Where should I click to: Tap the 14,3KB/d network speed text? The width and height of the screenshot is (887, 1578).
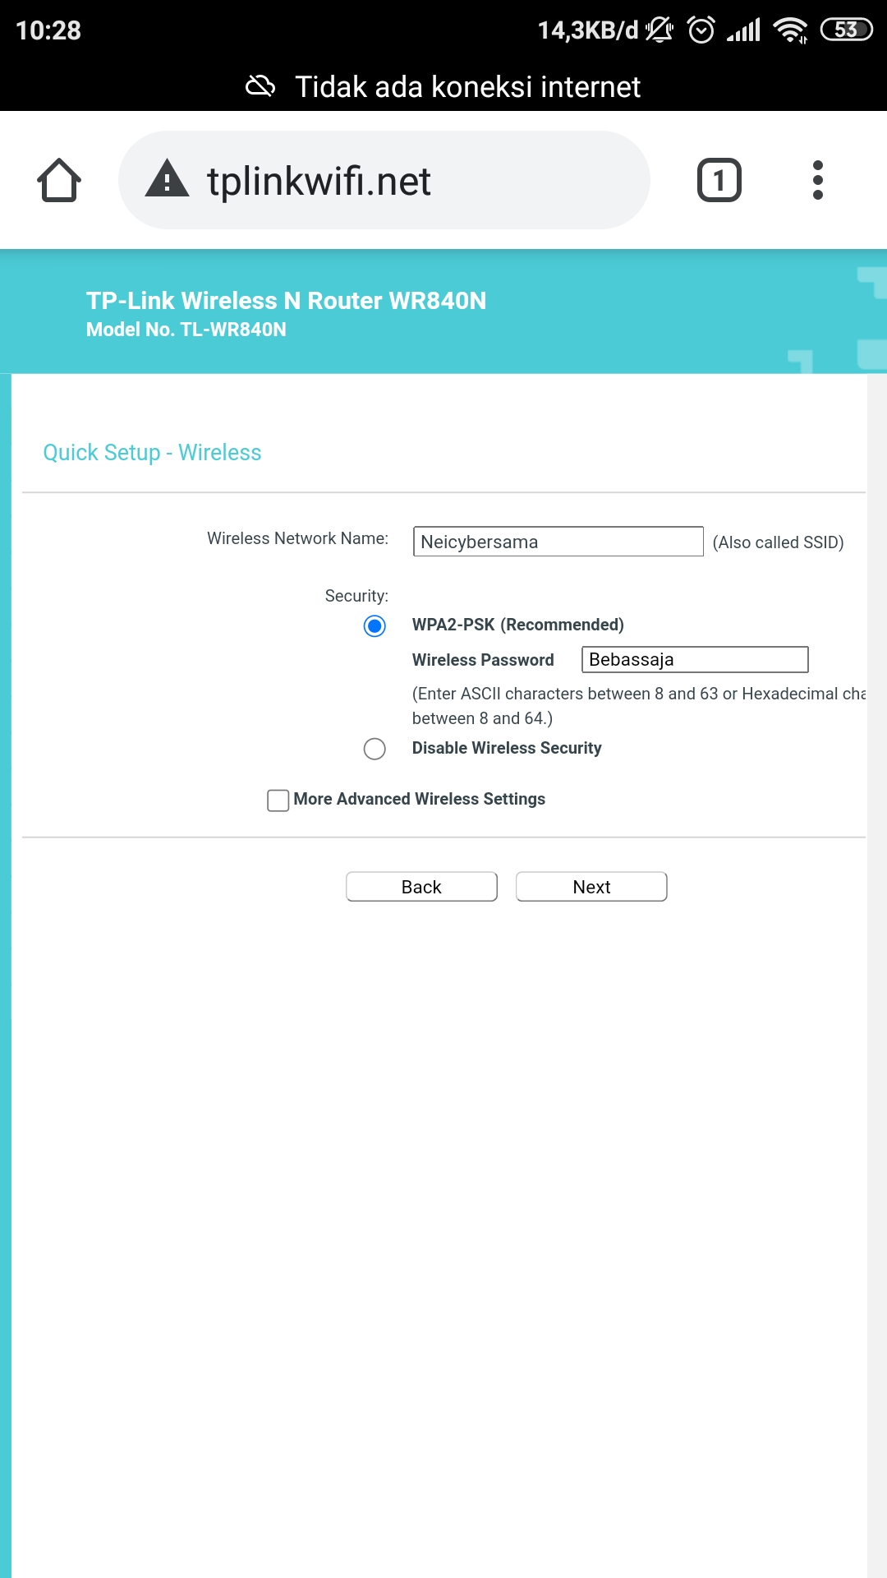pyautogui.click(x=588, y=30)
